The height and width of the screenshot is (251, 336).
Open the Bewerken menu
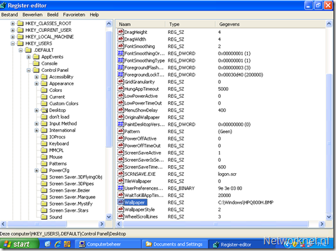tap(33, 15)
